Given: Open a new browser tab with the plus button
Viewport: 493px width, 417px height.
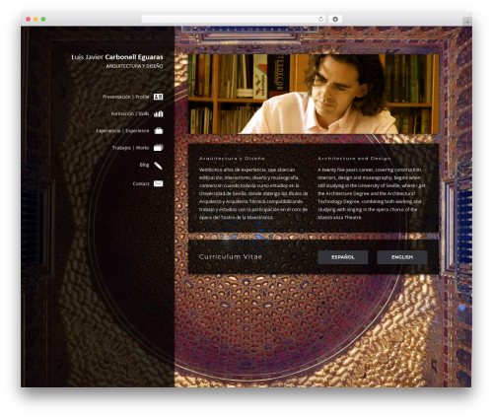Looking at the screenshot, I should [x=467, y=22].
